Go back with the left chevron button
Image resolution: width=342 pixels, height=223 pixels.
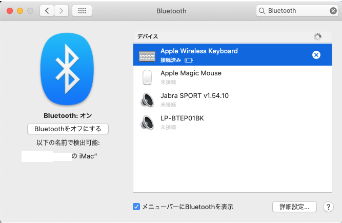pyautogui.click(x=47, y=10)
